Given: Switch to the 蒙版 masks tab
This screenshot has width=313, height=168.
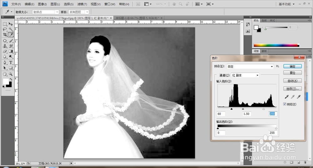Looking at the screenshot, I should point(264,51).
